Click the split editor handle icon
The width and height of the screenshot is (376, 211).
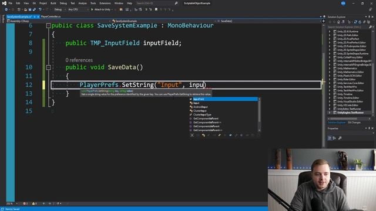324,21
